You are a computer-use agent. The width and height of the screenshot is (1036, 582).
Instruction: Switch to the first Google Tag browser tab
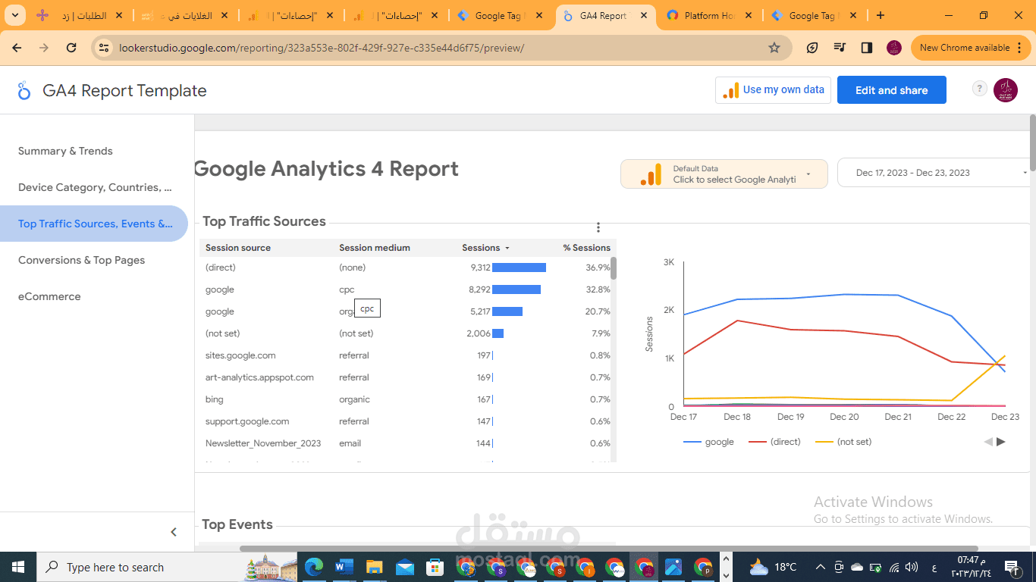pyautogui.click(x=501, y=16)
